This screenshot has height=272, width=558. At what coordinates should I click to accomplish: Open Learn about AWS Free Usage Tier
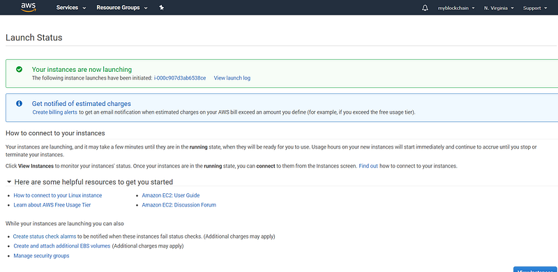pyautogui.click(x=52, y=205)
